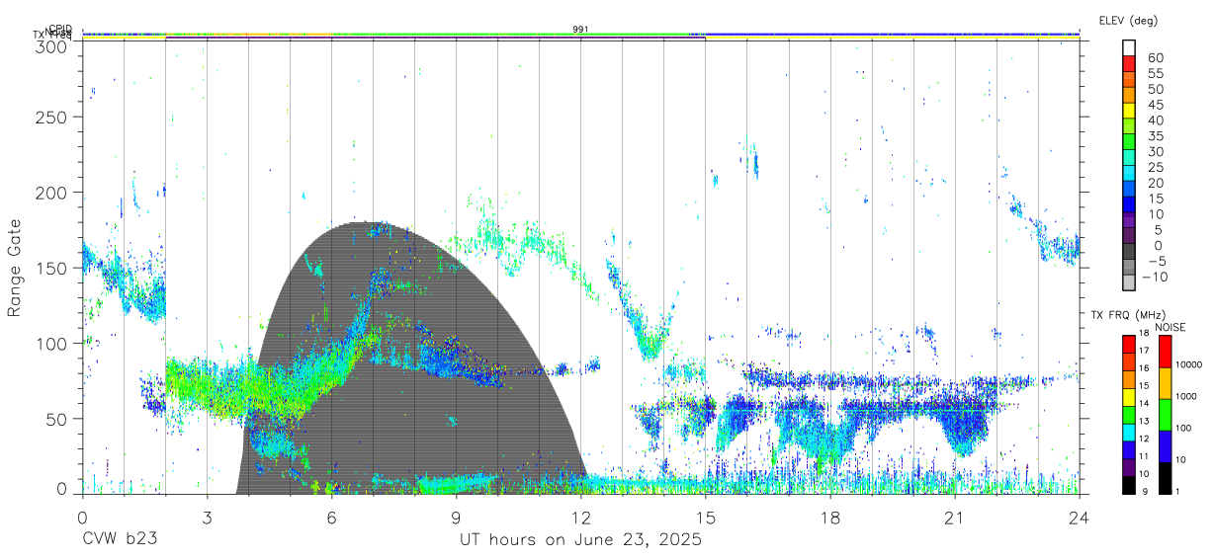Click the 'CVW b23' radar beam label
The width and height of the screenshot is (1214, 560).
pyautogui.click(x=120, y=539)
